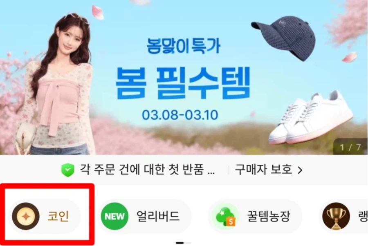This screenshot has width=368, height=246.
Task: Open the 꿀템농장 shortcut label
Action: tap(269, 216)
